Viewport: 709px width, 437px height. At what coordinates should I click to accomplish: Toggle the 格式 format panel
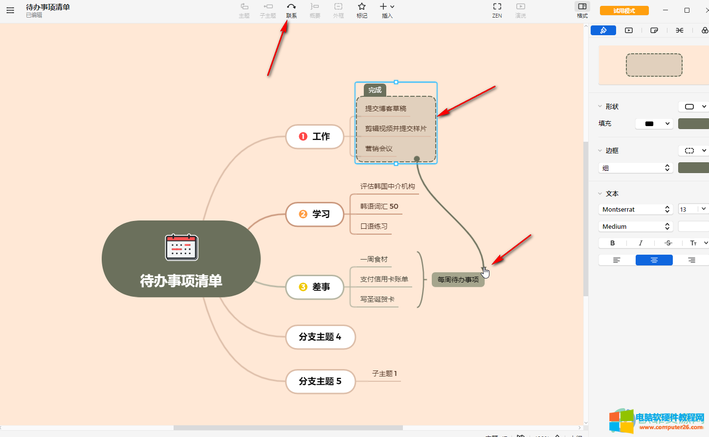point(582,10)
